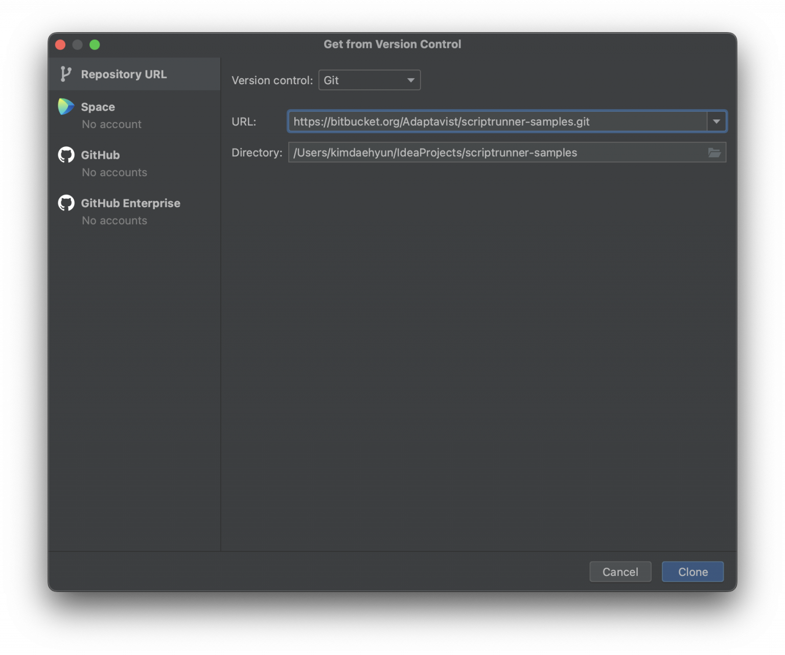The width and height of the screenshot is (785, 655).
Task: Select the GitHub Enterprise section label
Action: coord(130,203)
